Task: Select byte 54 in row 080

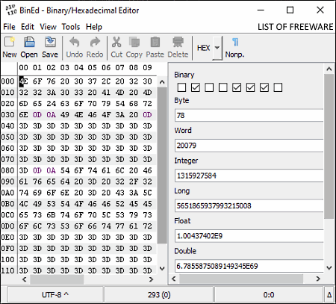Action: pyautogui.click(x=65, y=170)
